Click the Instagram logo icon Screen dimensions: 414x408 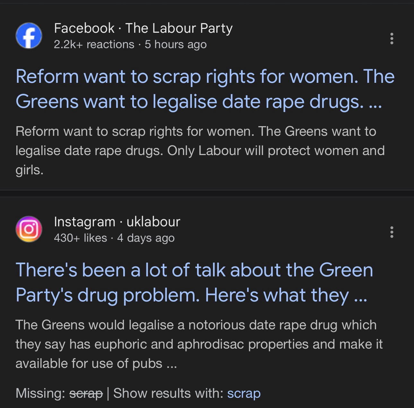pyautogui.click(x=29, y=229)
